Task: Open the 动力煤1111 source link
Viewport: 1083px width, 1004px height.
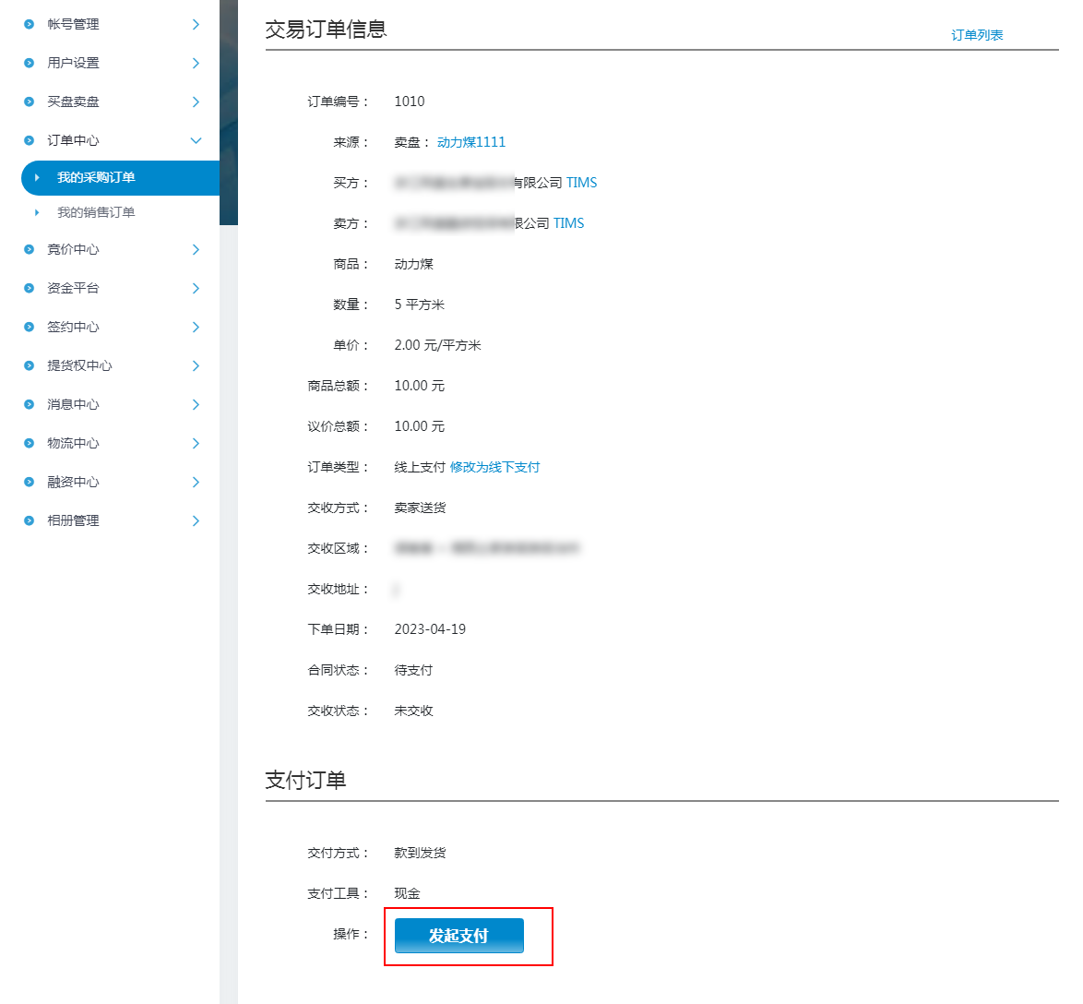Action: (x=471, y=142)
